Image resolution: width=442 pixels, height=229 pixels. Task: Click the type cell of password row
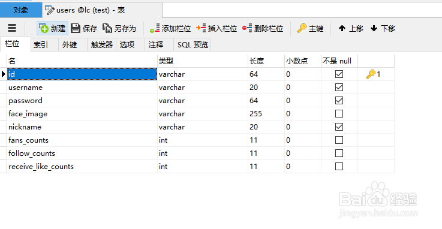[x=203, y=101]
